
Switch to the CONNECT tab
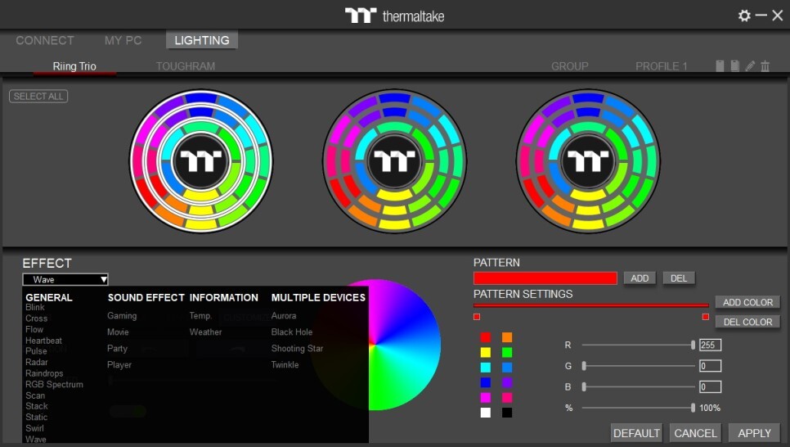[45, 40]
